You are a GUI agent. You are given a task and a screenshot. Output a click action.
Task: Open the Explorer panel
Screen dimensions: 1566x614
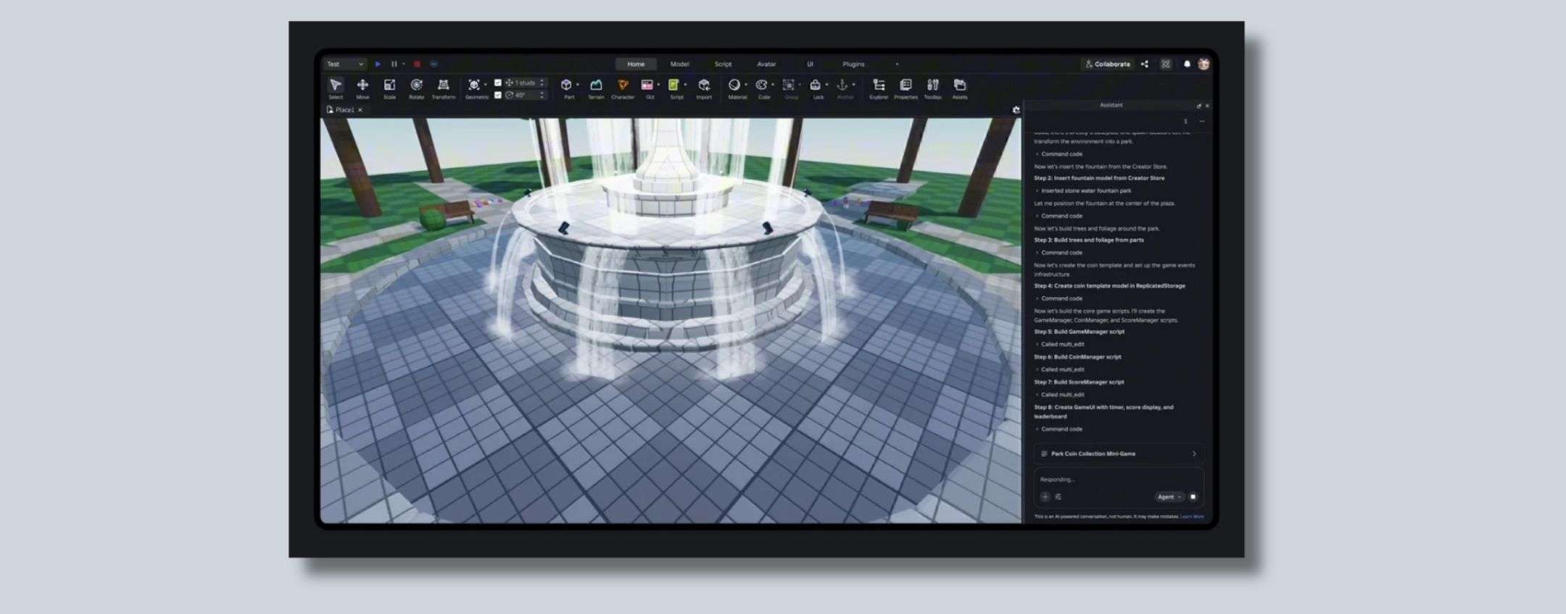[x=879, y=88]
